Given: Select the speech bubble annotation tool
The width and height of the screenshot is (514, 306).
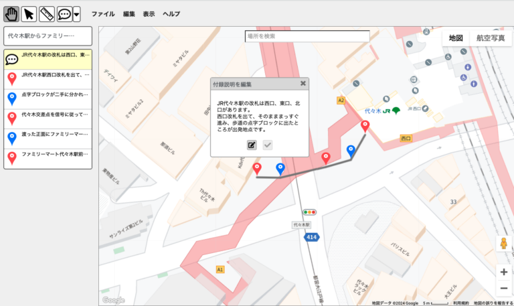Looking at the screenshot, I should 64,15.
